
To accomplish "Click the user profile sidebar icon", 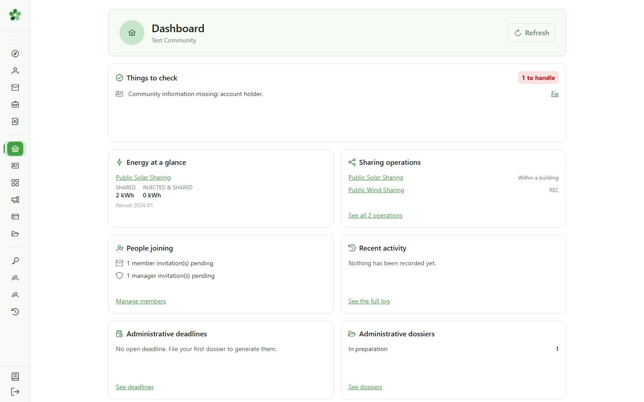I will (x=15, y=71).
